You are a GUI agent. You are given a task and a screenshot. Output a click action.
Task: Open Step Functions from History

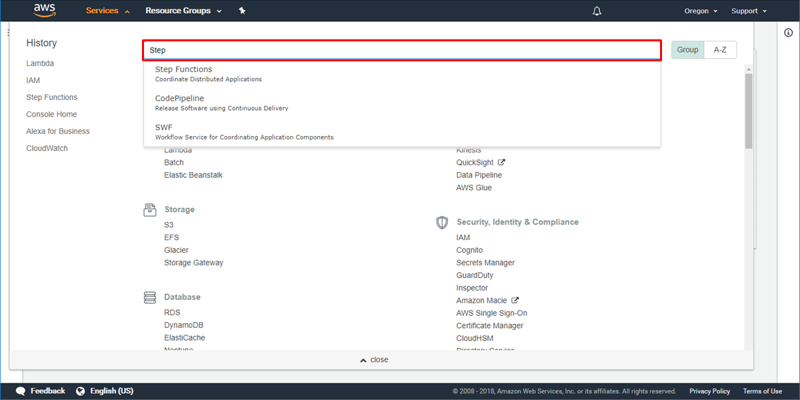(52, 97)
